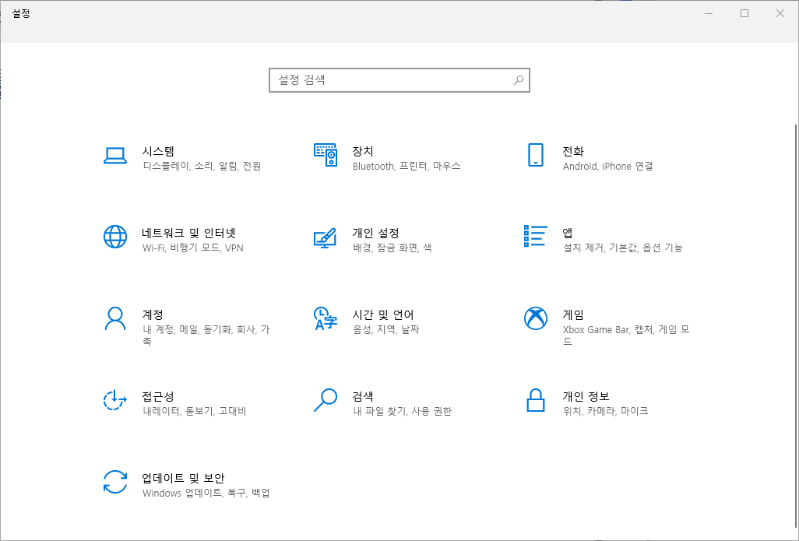Select the 개인 정보 lock icon
The width and height of the screenshot is (799, 541).
click(x=536, y=400)
